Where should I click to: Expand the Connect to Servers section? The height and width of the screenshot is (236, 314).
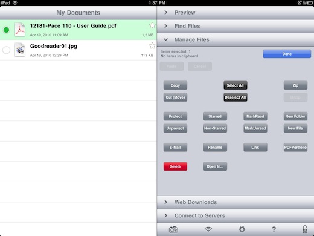tap(235, 216)
